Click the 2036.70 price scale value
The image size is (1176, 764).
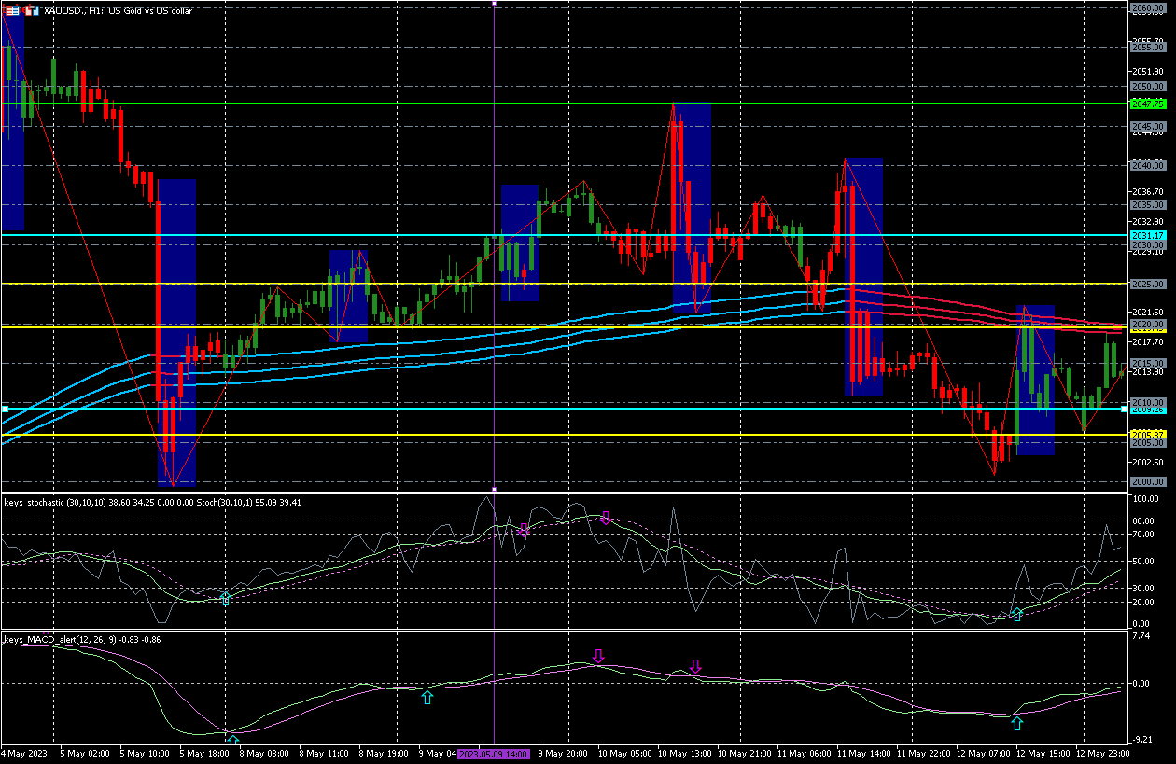click(1147, 192)
